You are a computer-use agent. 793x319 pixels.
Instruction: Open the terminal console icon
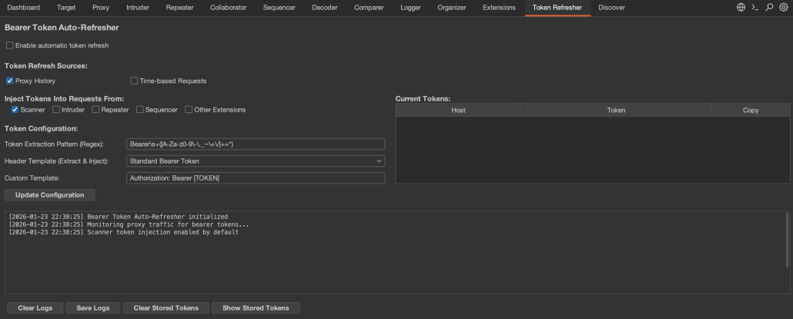click(755, 7)
